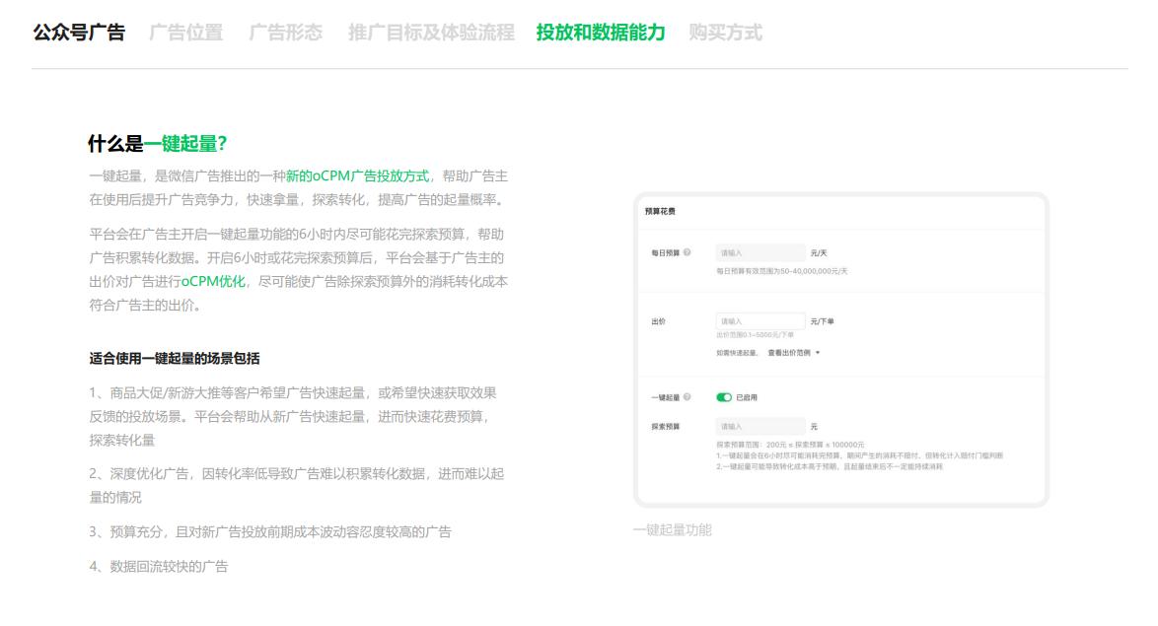Click the orange oCPM优化 highlighted text
Image resolution: width=1158 pixels, height=626 pixels.
(x=212, y=281)
